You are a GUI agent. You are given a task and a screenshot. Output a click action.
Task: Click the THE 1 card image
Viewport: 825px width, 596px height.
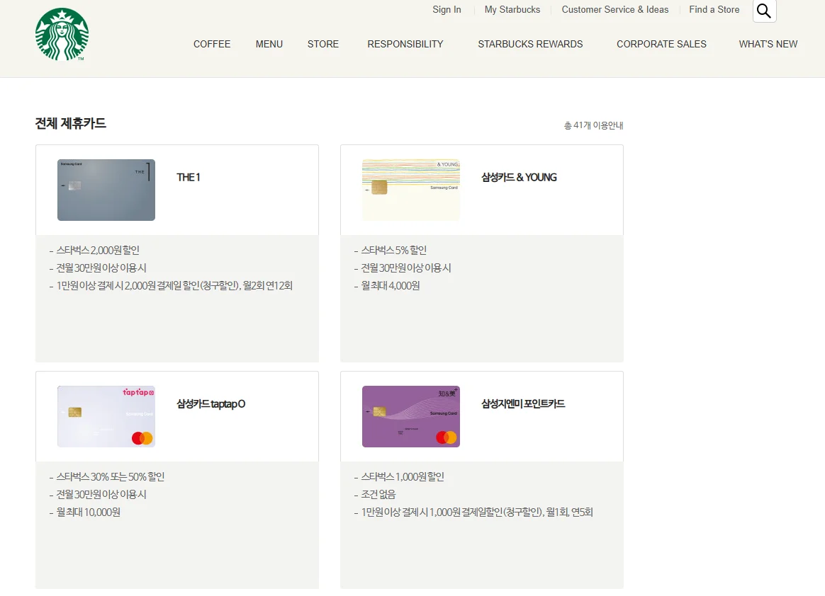[106, 190]
